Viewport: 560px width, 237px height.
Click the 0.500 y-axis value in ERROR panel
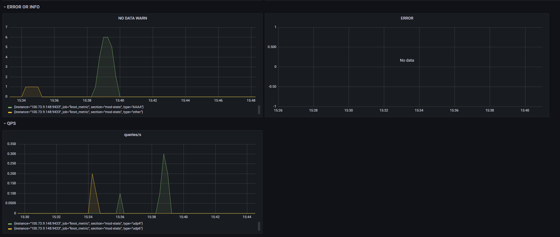(x=272, y=47)
